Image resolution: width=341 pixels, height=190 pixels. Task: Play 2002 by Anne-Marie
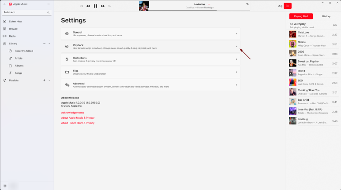tap(313, 53)
